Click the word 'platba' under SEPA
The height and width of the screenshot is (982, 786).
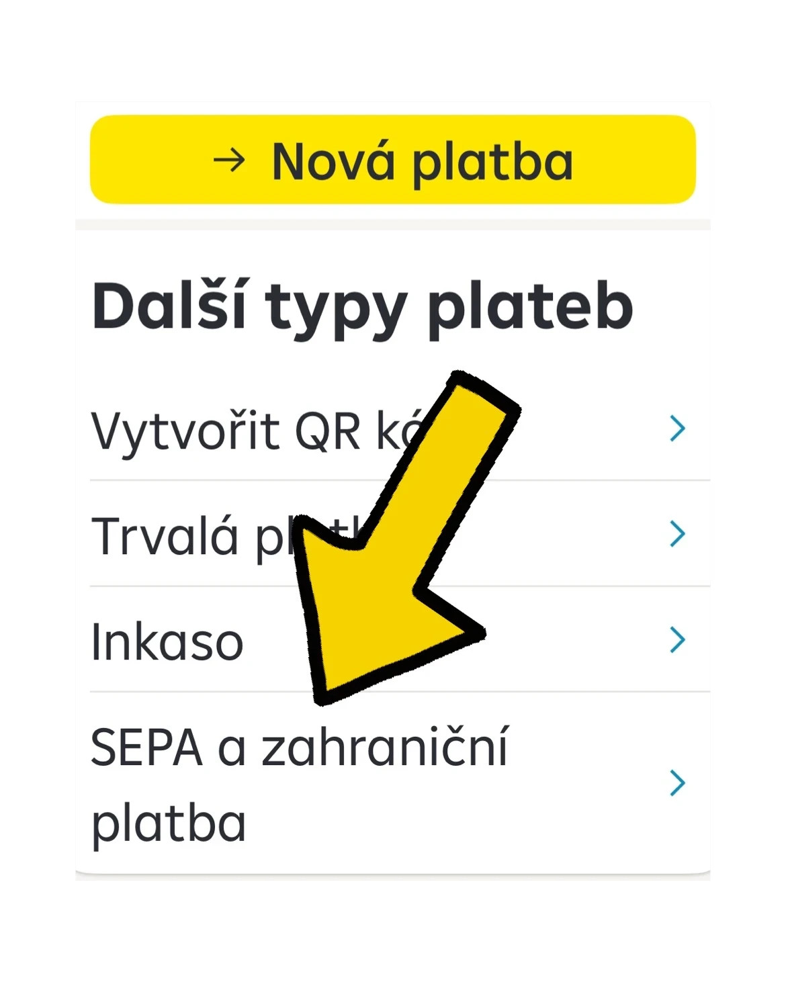point(169,822)
